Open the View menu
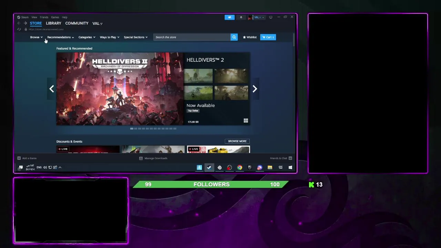This screenshot has width=441, height=248. click(x=34, y=17)
